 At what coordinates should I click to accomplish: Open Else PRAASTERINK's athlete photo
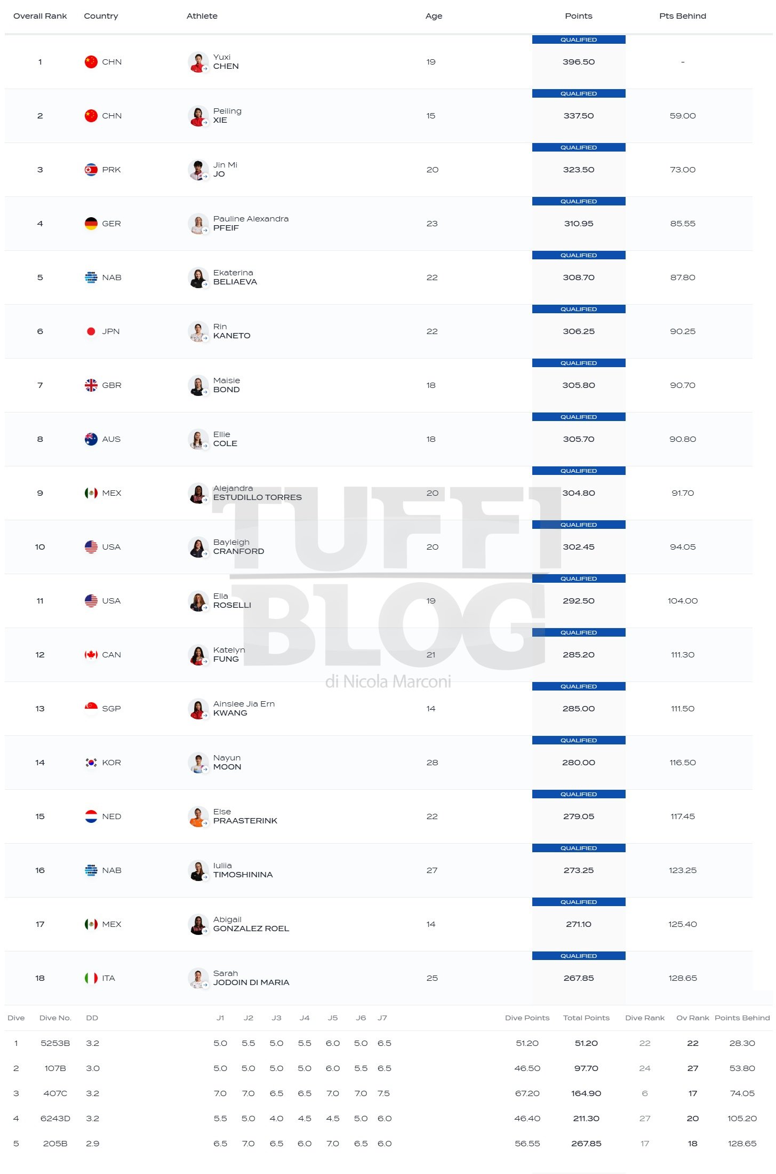pyautogui.click(x=198, y=816)
